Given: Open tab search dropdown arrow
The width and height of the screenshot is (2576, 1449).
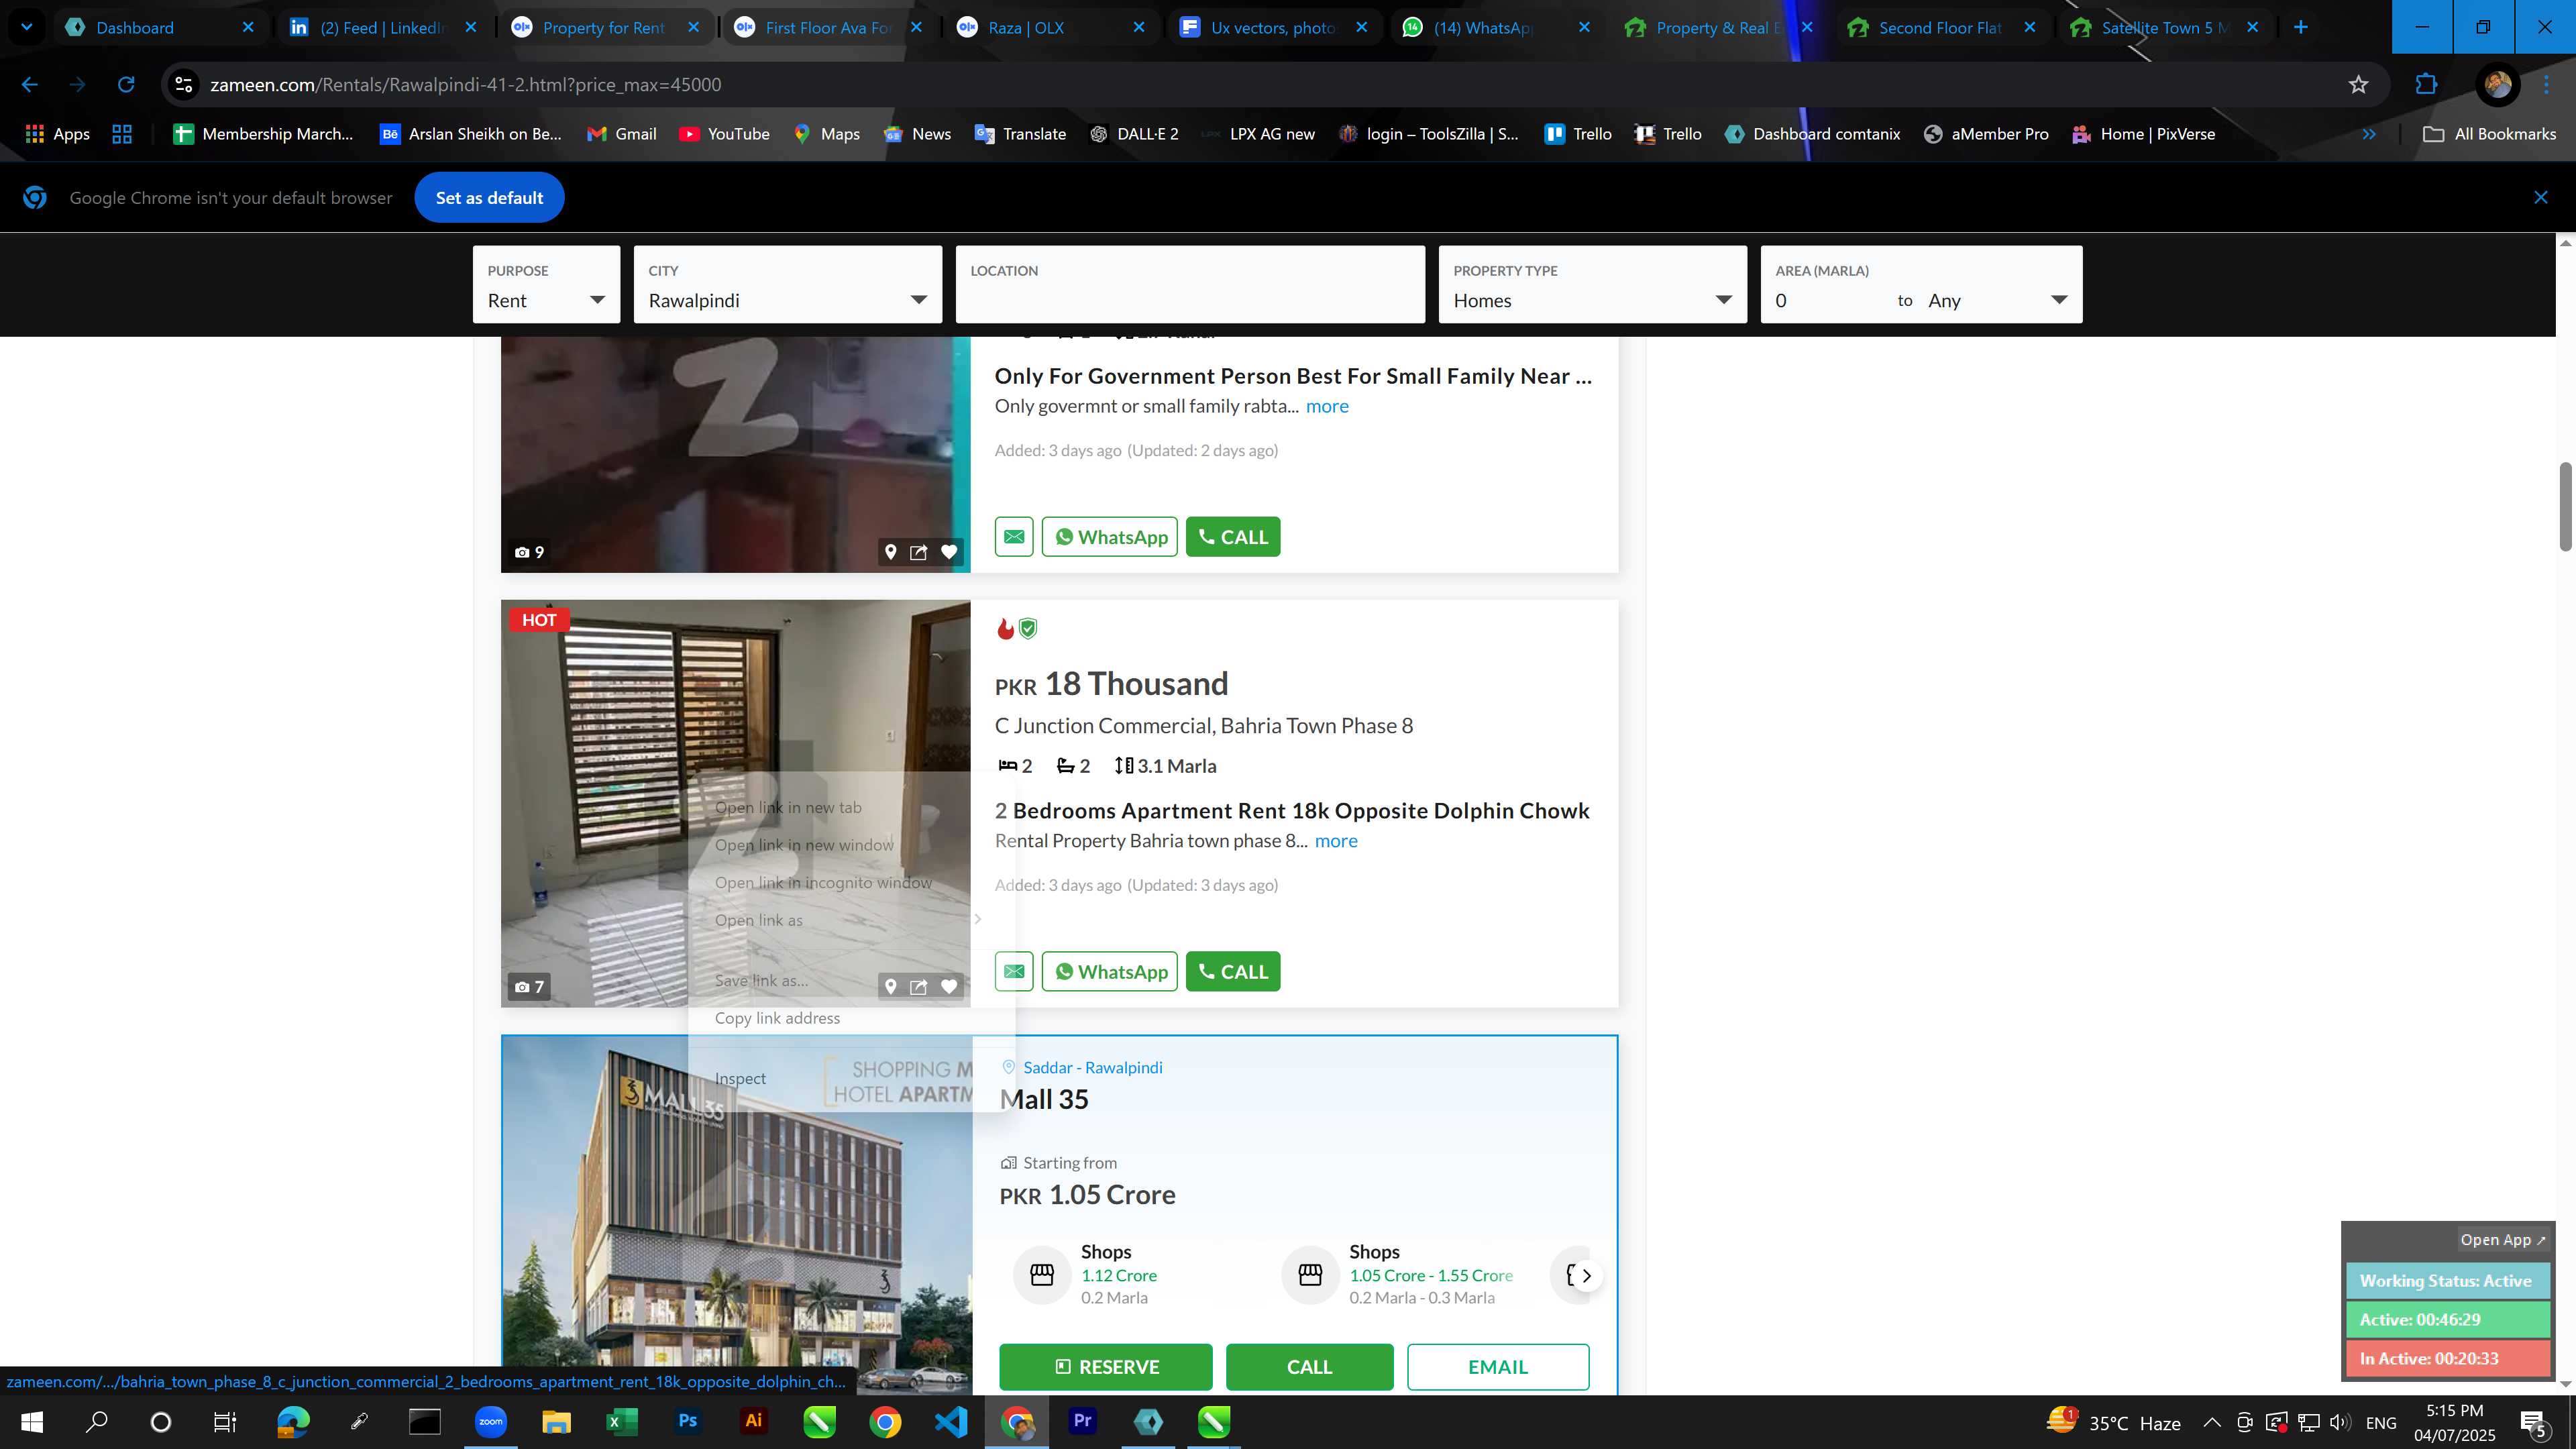Looking at the screenshot, I should (x=27, y=27).
